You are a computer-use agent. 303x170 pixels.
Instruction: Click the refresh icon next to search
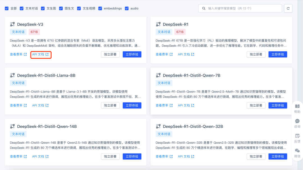tap(288, 8)
